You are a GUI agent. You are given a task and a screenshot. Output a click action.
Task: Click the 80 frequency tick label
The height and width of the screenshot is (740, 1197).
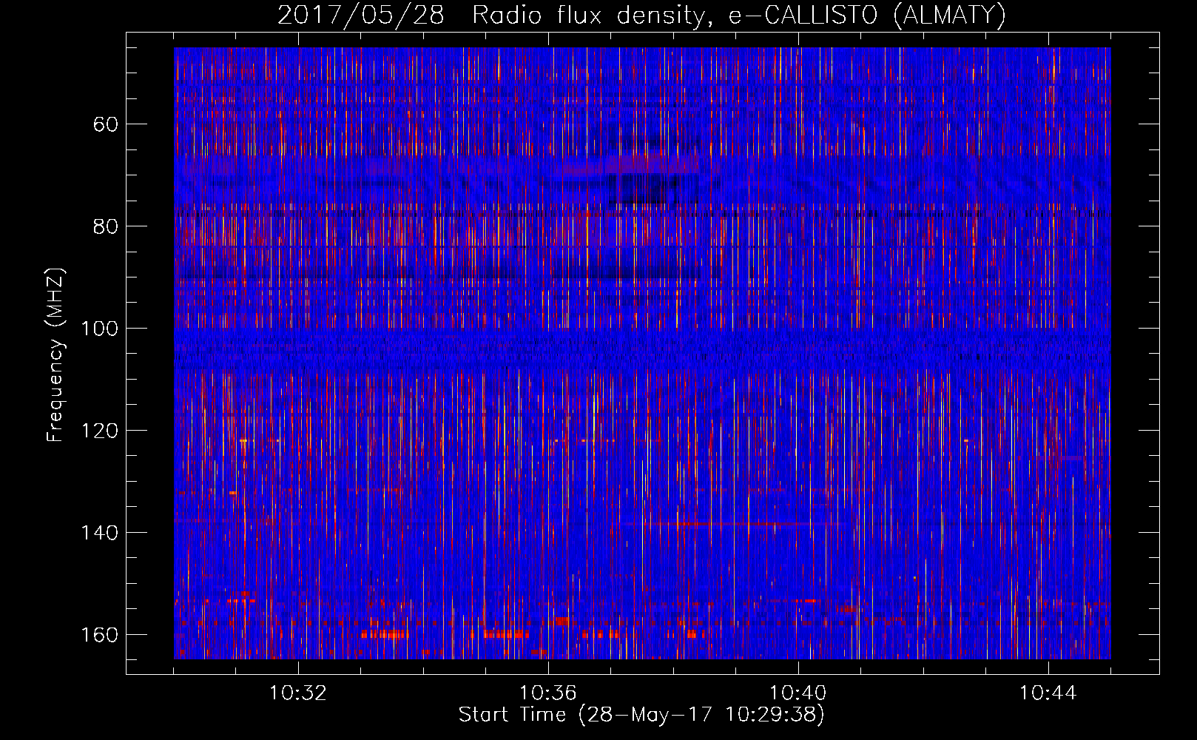(106, 226)
